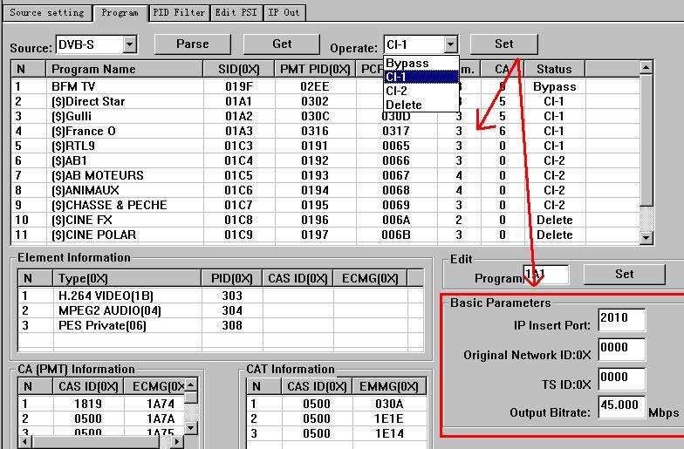Screen dimensions: 684x449
Task: Select the ($)CHASSE & PECHE row
Action: click(x=325, y=205)
